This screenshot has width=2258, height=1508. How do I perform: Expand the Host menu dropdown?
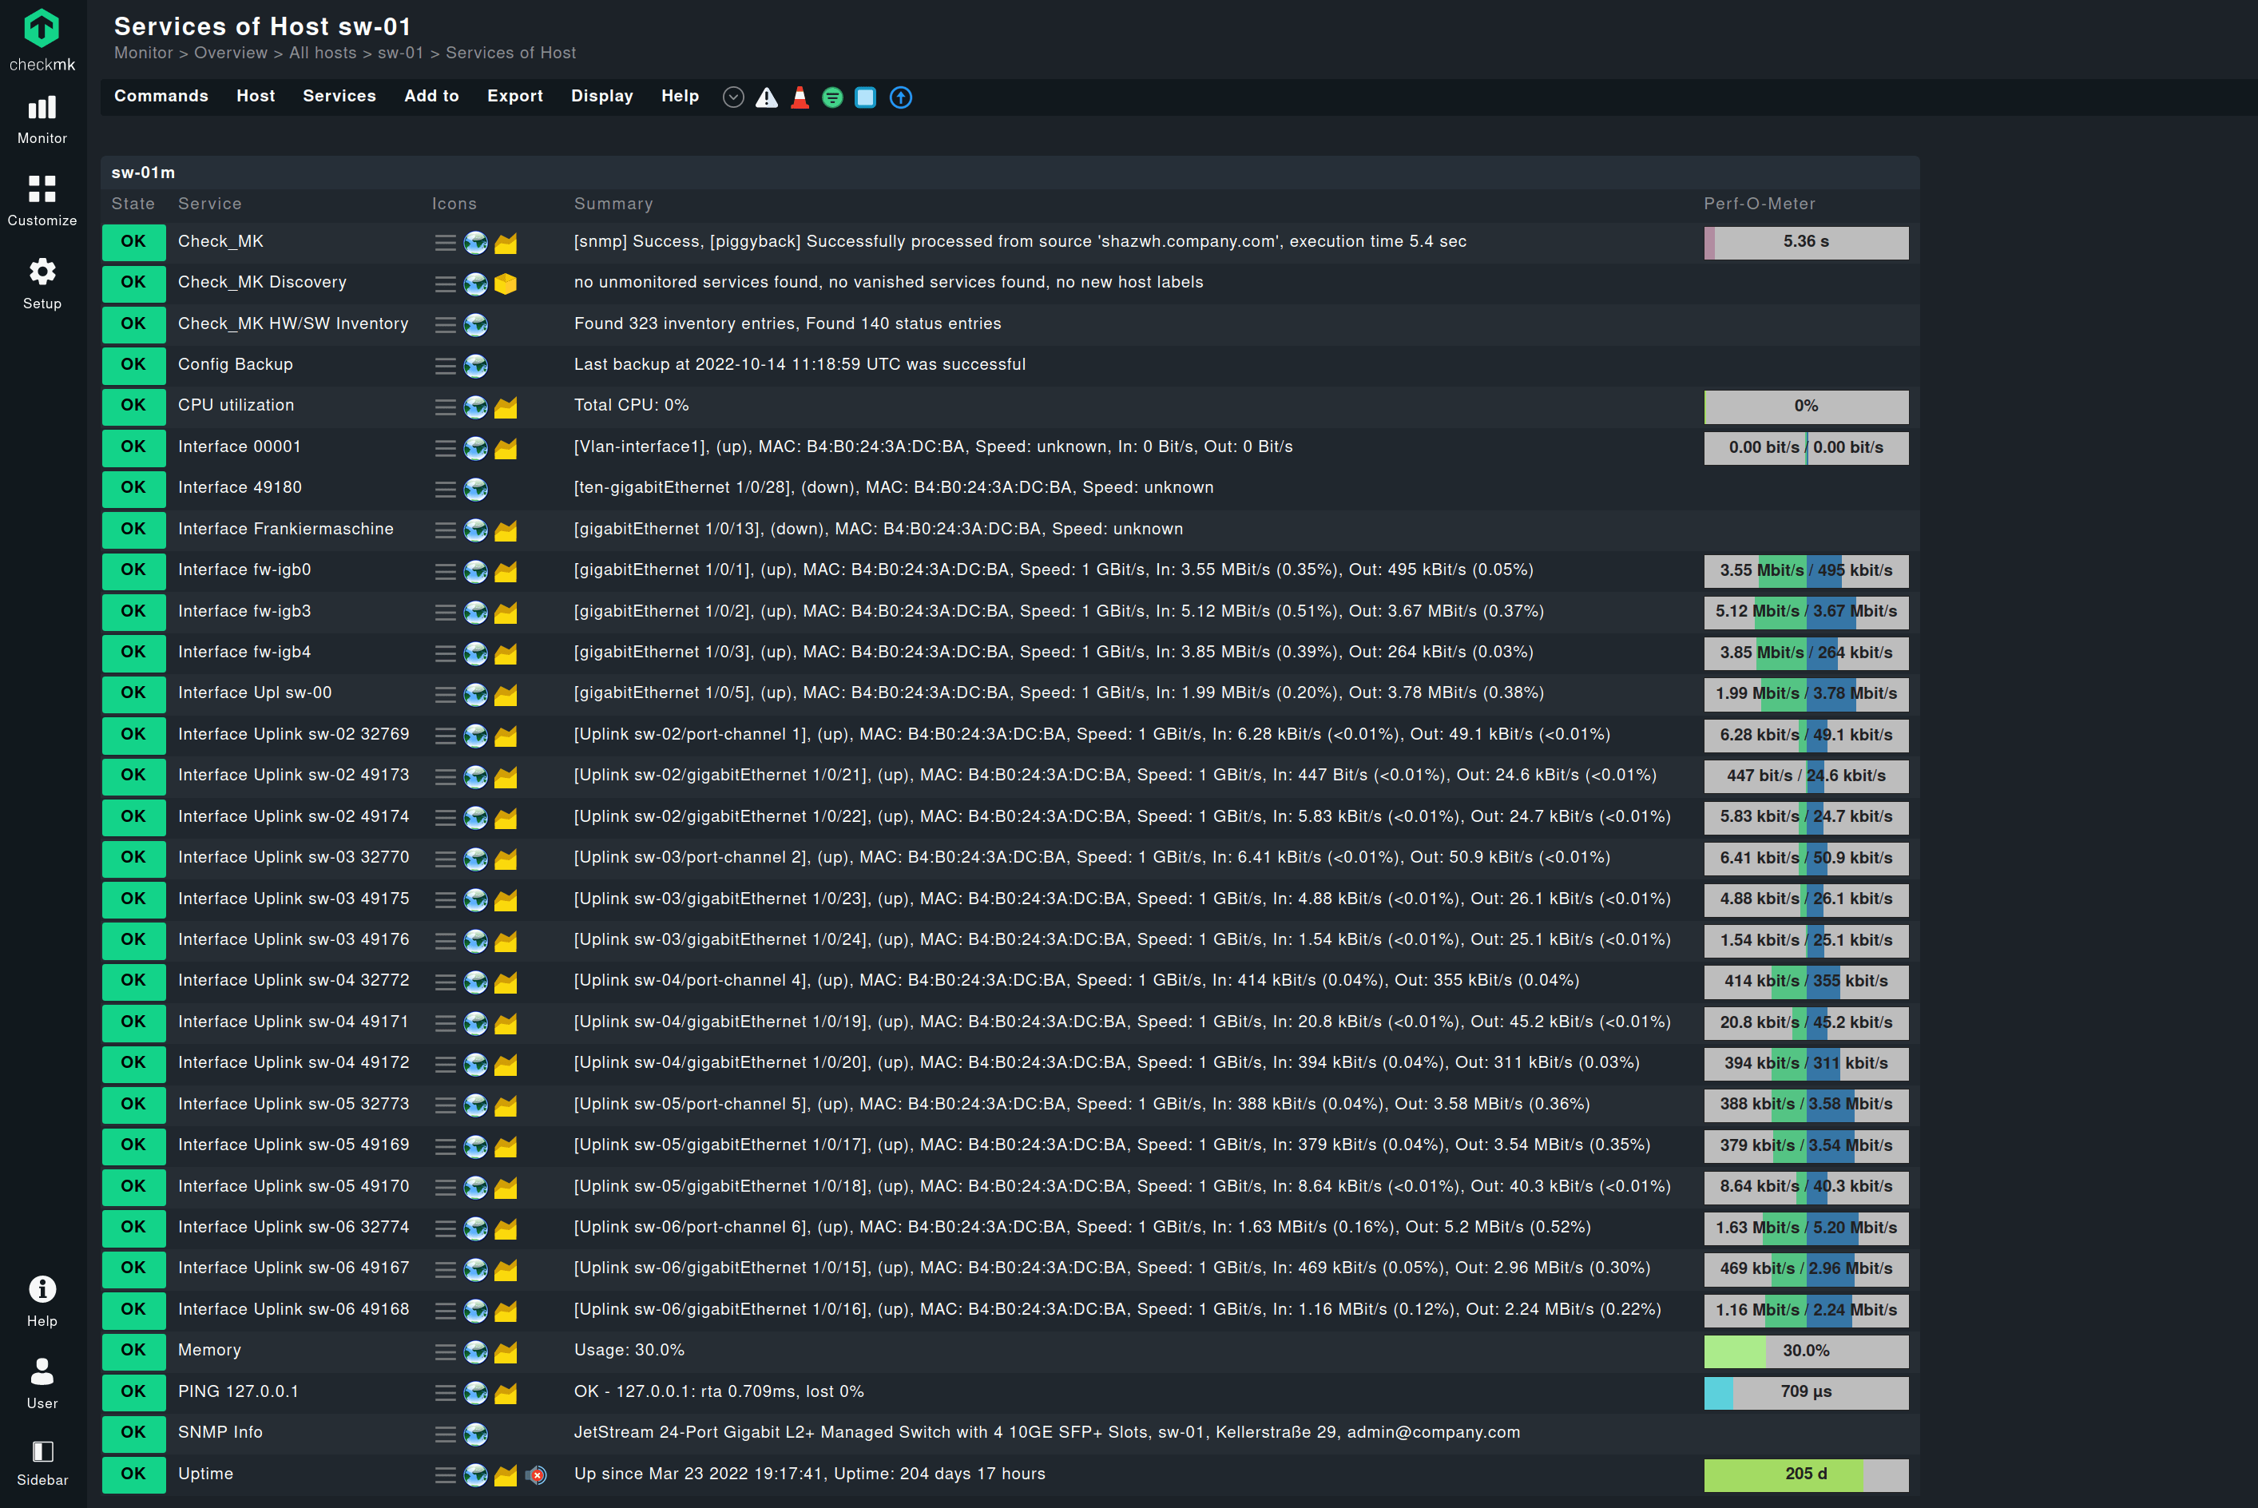coord(256,96)
